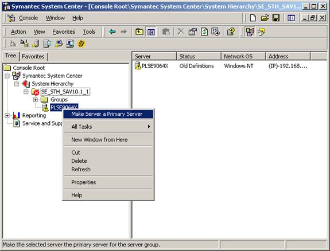Click the Paste clipboard toolbar icon
The width and height of the screenshot is (330, 251).
(x=166, y=32)
